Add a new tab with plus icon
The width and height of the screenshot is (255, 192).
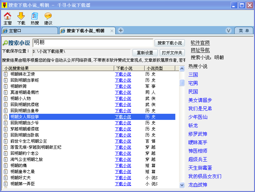pos(121,31)
